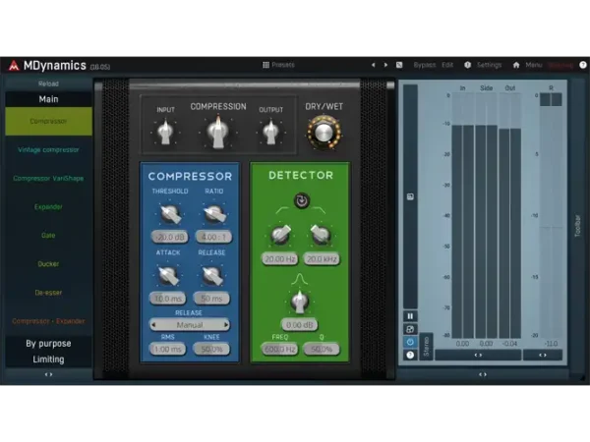Select previous release mode with left arrow

pos(153,325)
